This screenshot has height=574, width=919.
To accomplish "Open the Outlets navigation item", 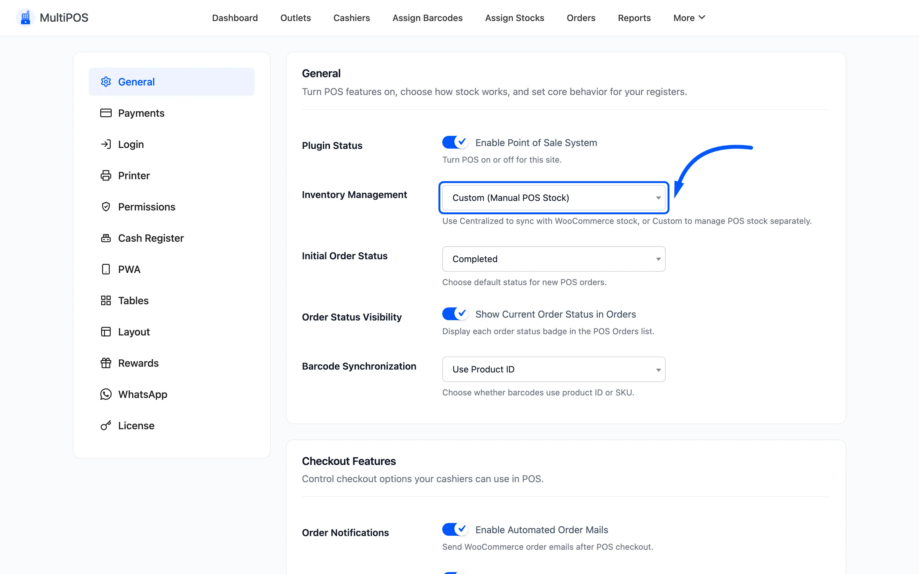I will point(295,18).
